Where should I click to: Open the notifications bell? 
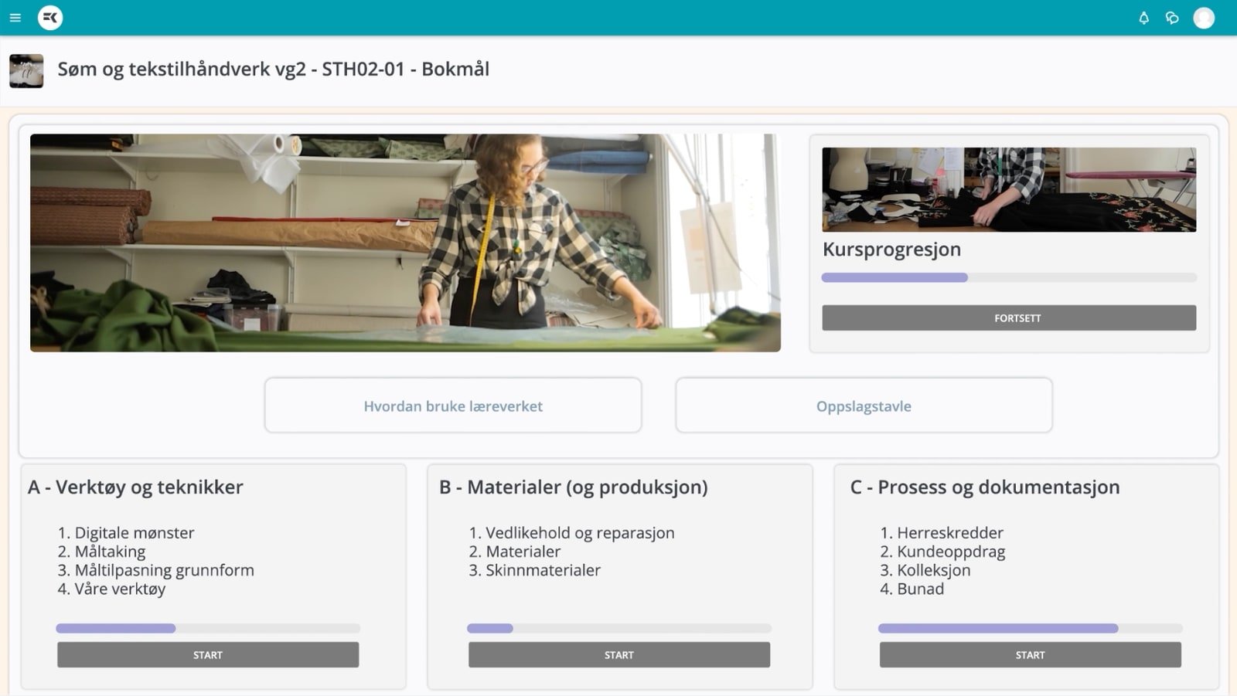click(x=1143, y=18)
